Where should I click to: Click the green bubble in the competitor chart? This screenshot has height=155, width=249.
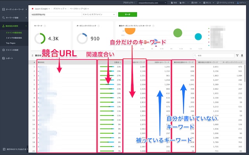point(177,33)
